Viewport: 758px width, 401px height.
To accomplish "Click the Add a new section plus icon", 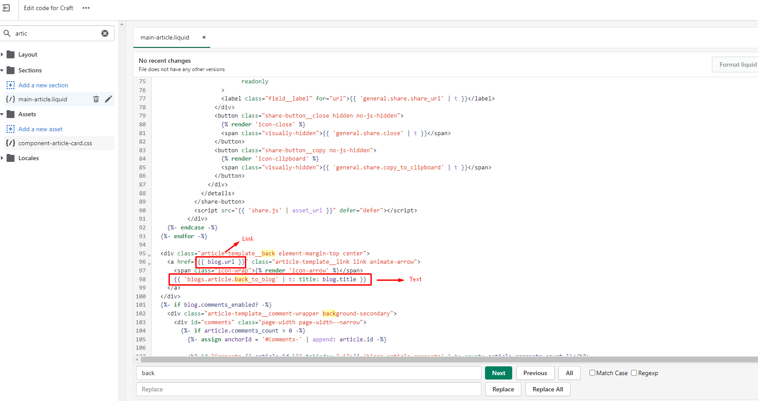I will click(x=11, y=85).
